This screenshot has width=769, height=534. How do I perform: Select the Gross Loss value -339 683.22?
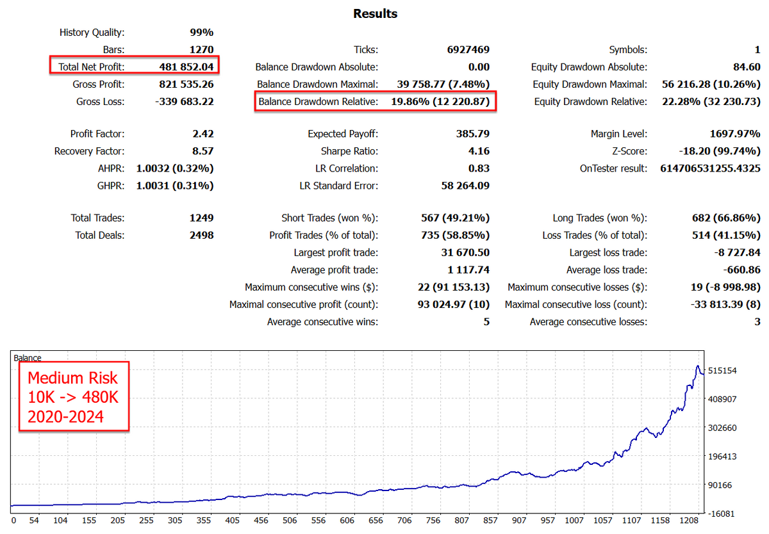[x=185, y=102]
